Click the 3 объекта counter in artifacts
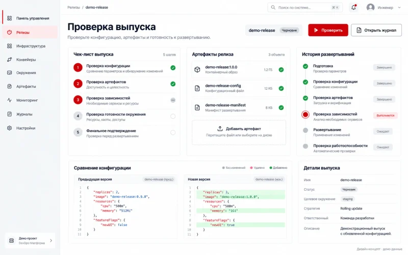The width and height of the screenshot is (408, 255). [x=276, y=55]
